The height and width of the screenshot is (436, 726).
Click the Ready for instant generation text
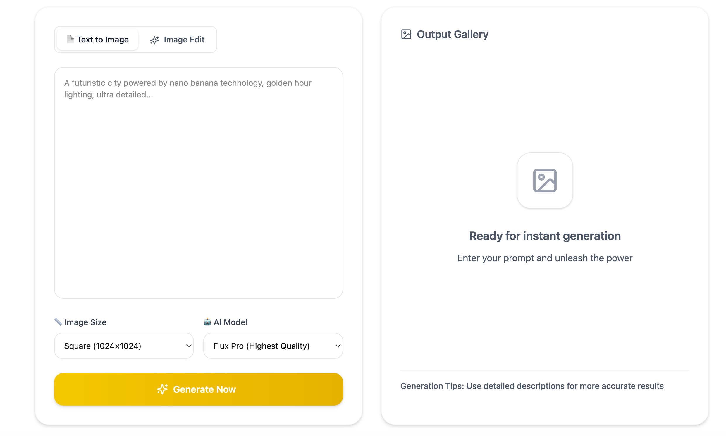[x=545, y=236]
